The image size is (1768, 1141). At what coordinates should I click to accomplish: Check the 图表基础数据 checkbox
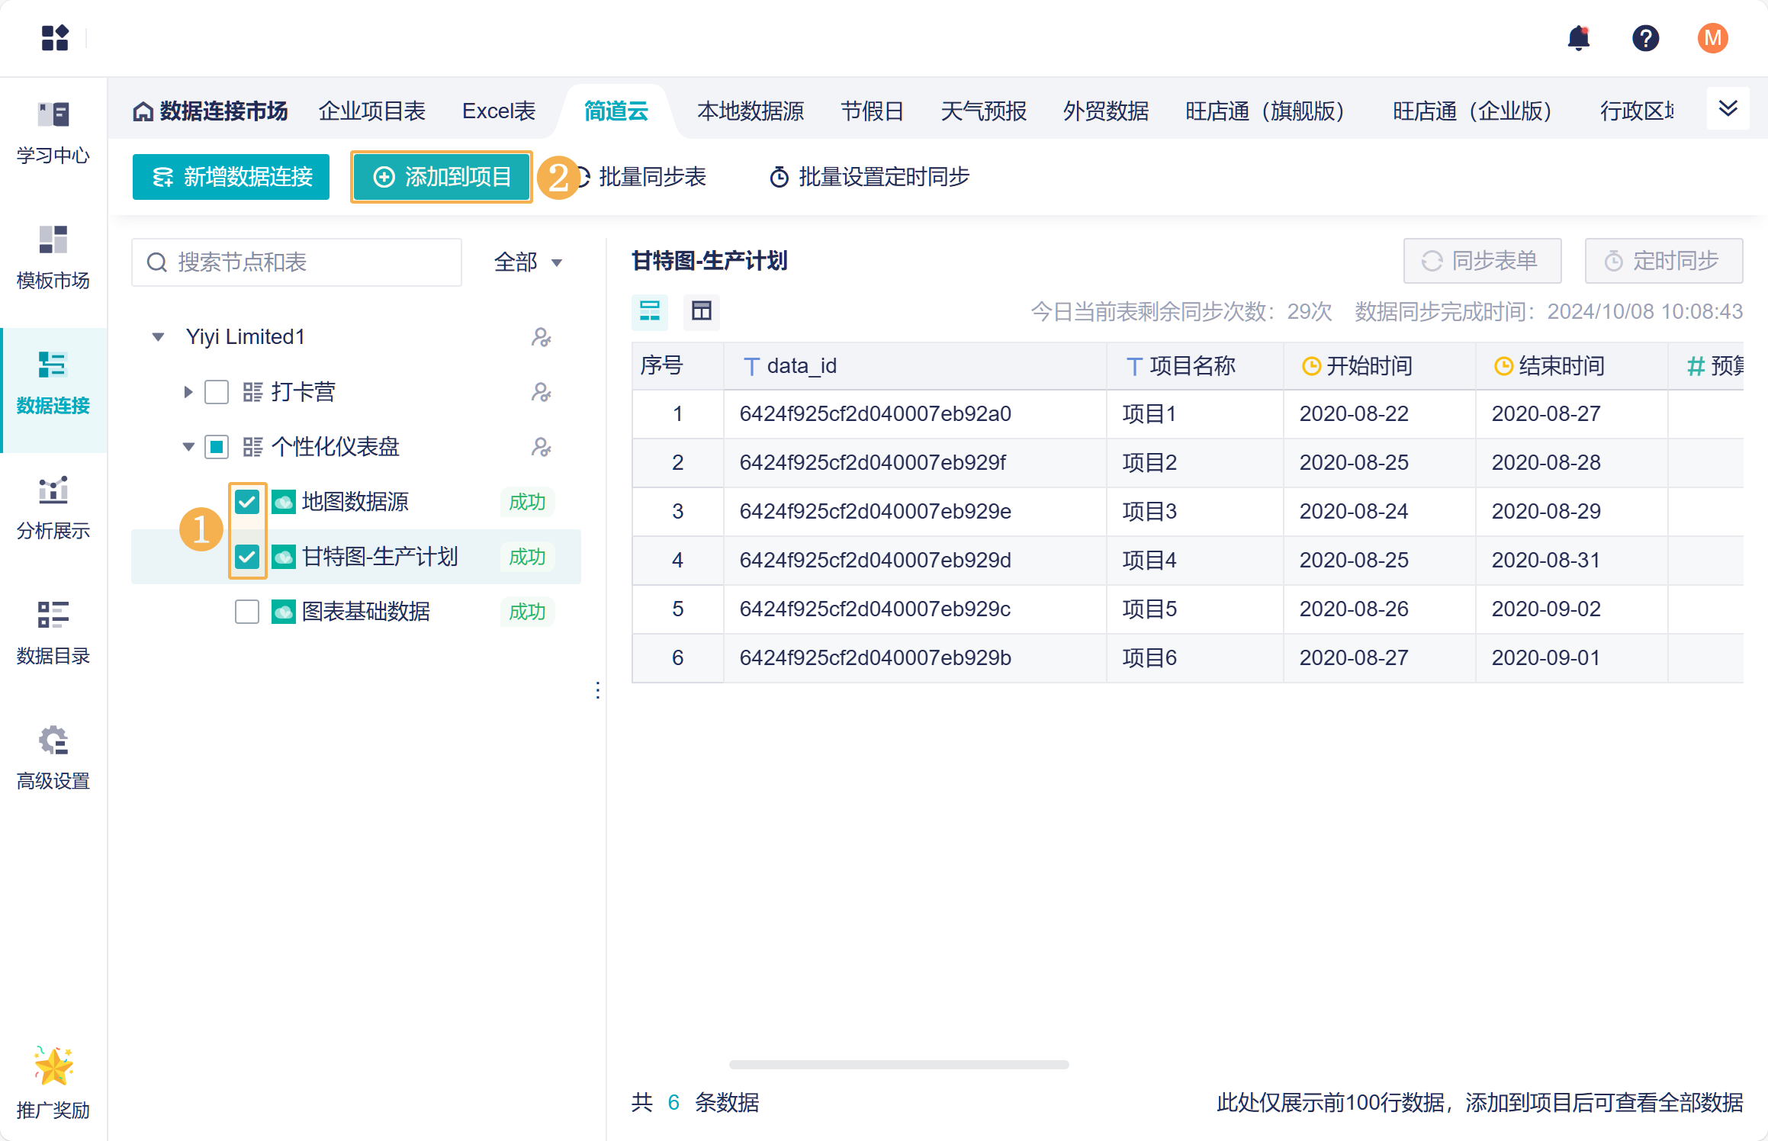tap(247, 612)
